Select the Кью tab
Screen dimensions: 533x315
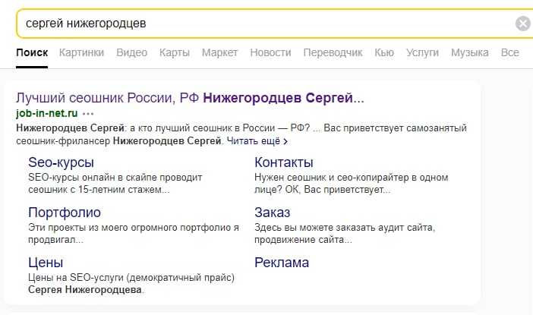coord(384,52)
